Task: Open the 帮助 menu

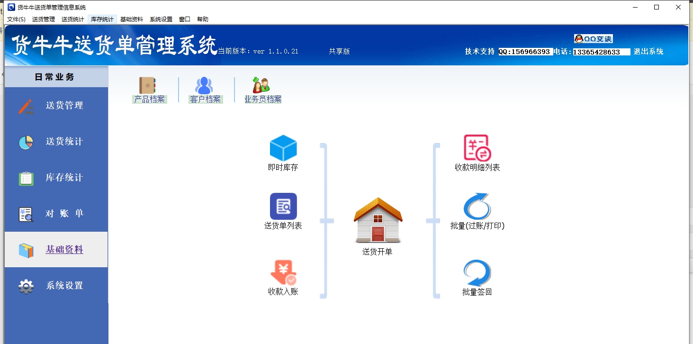Action: pos(203,19)
